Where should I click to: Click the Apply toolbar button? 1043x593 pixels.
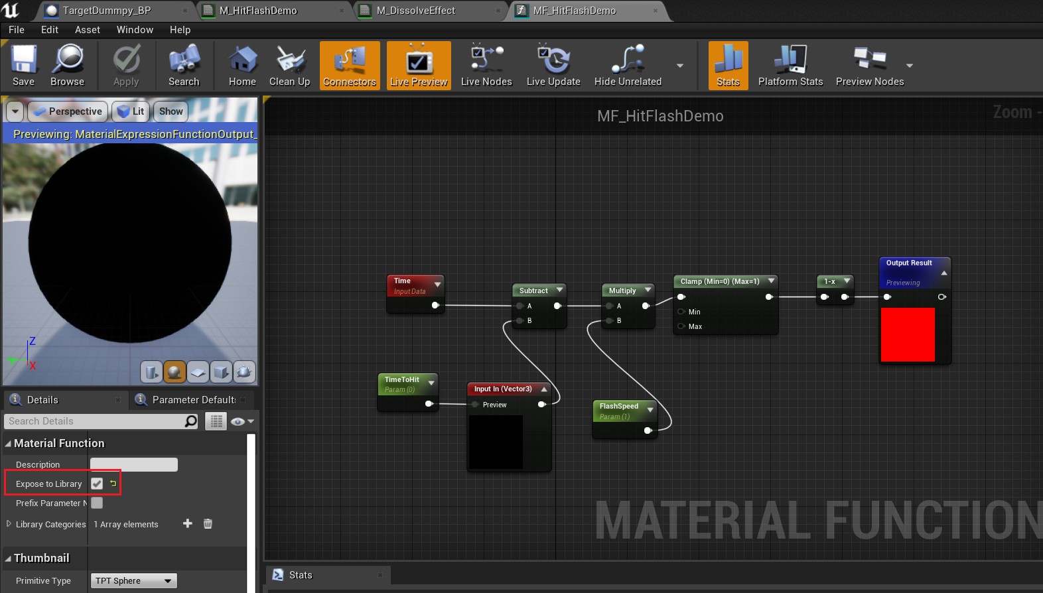point(126,66)
